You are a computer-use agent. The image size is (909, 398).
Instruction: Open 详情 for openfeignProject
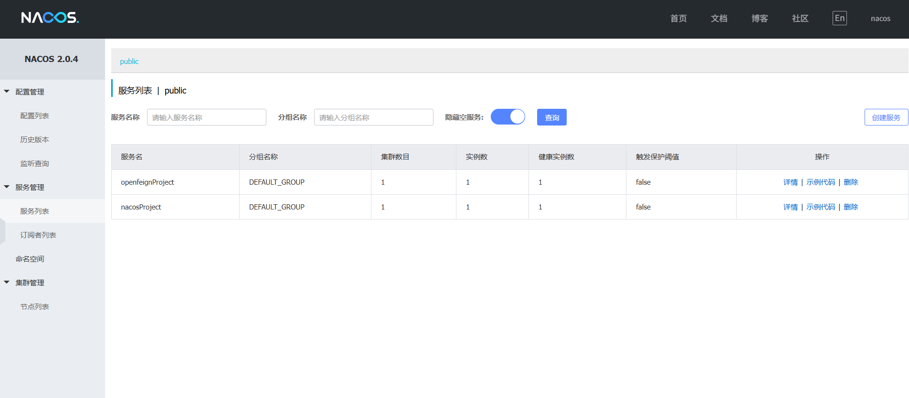click(x=791, y=182)
